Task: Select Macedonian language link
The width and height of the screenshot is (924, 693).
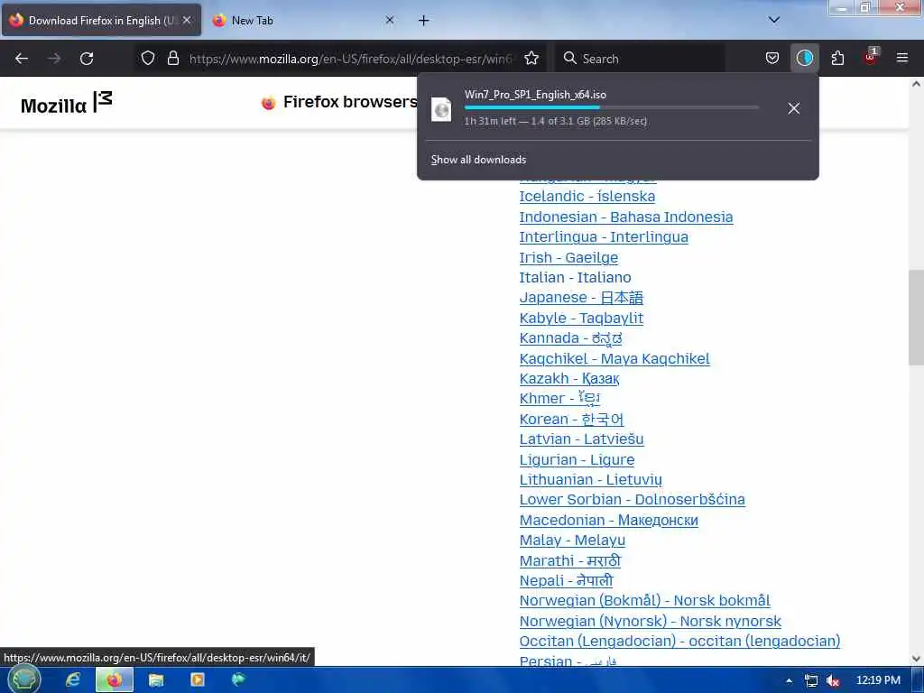Action: (x=609, y=521)
